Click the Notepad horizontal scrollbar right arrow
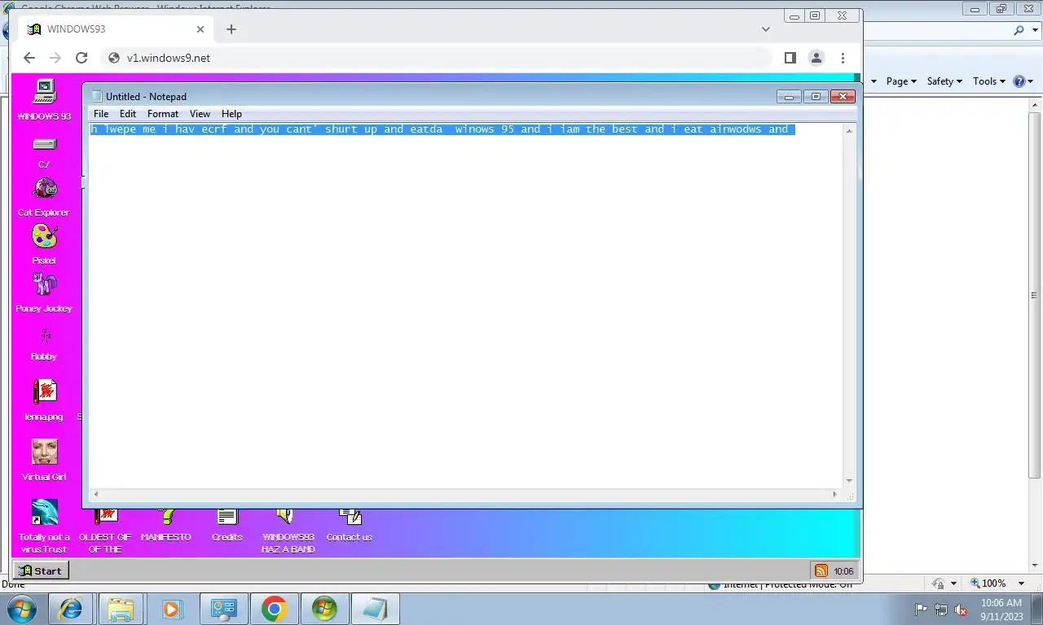Viewport: 1043px width, 625px height. 834,494
